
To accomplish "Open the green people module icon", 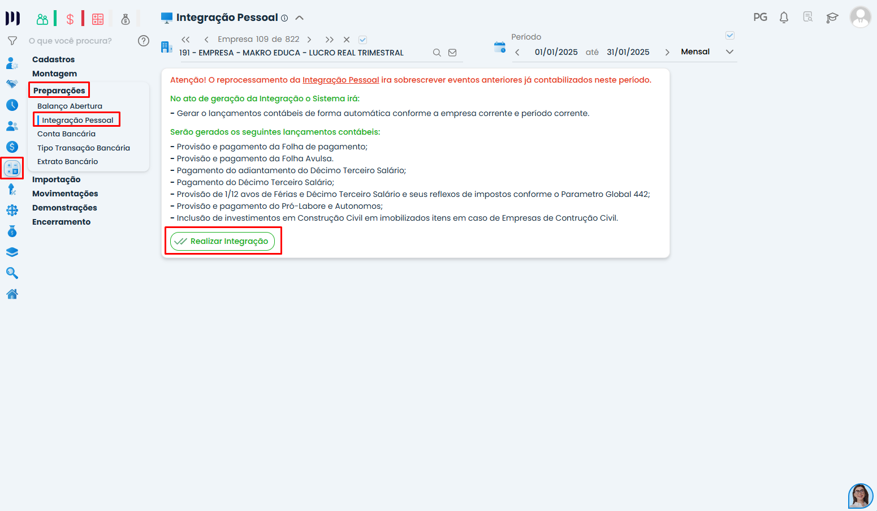I will (x=42, y=19).
